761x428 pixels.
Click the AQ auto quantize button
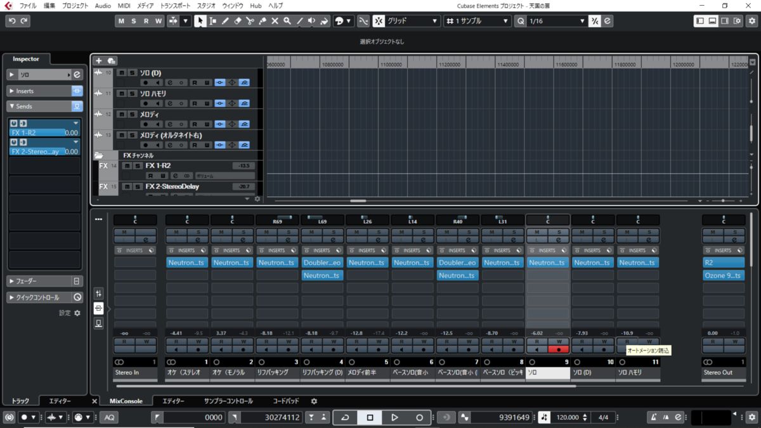click(x=110, y=417)
